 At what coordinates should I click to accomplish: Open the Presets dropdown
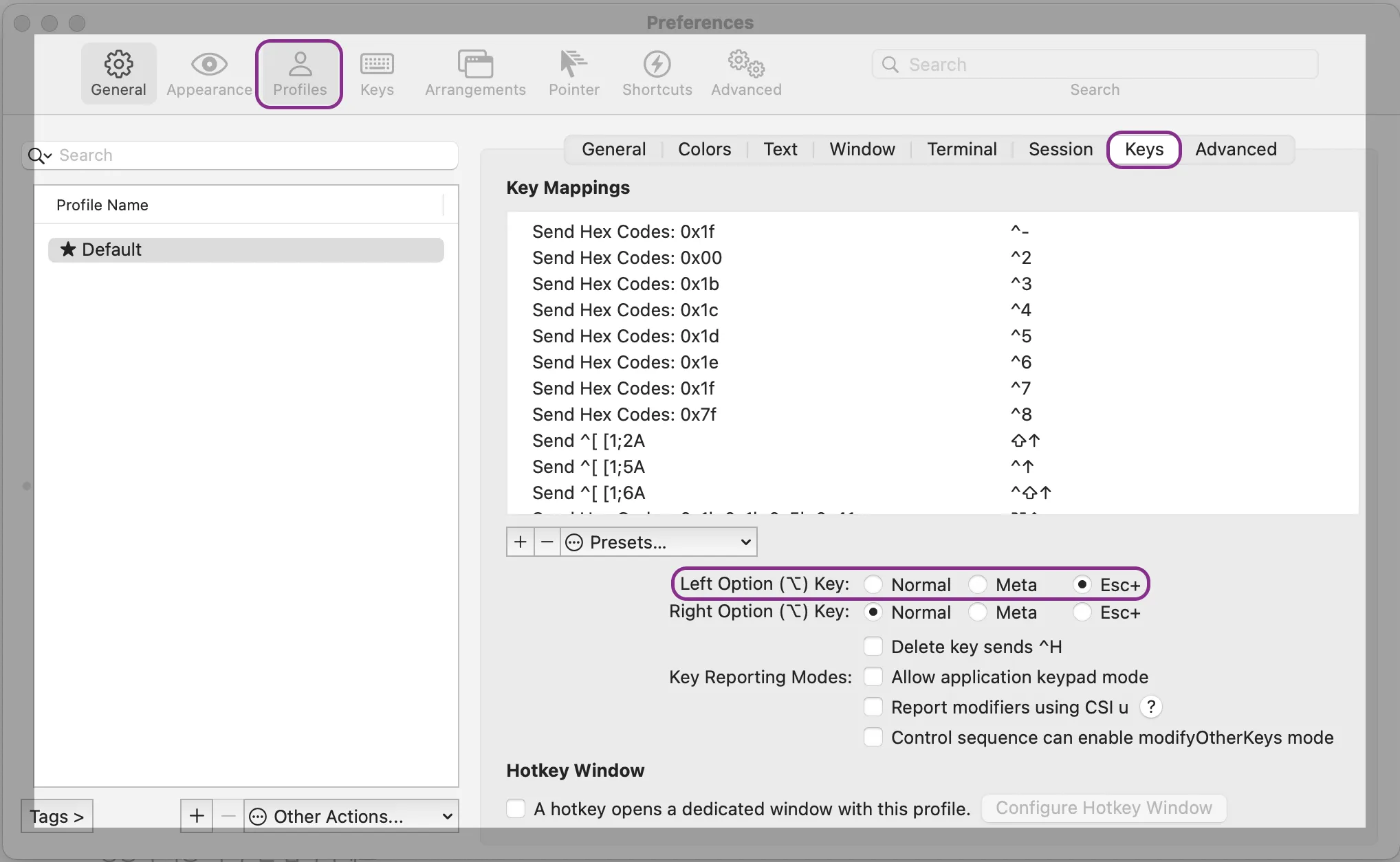659,542
